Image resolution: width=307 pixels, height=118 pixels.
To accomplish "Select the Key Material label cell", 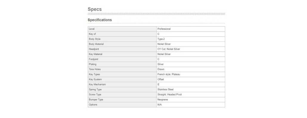I will (122, 54).
